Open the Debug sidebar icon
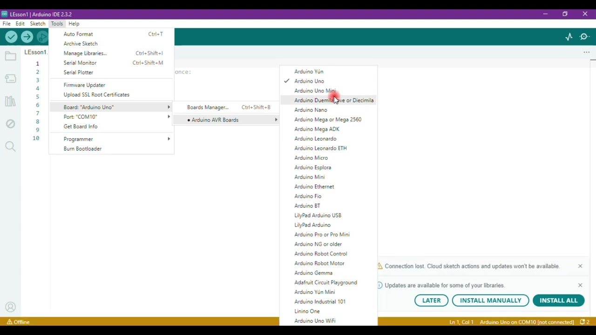This screenshot has width=596, height=335. pyautogui.click(x=10, y=124)
